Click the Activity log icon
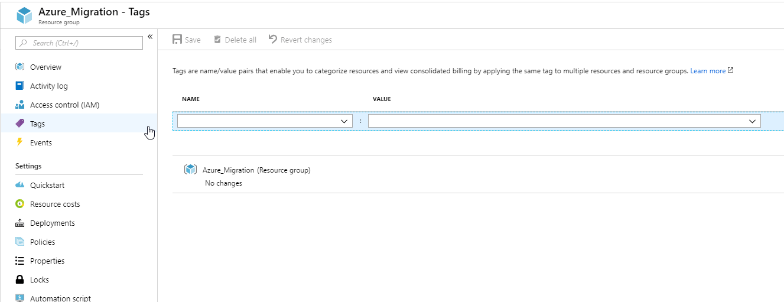The image size is (784, 302). [19, 86]
